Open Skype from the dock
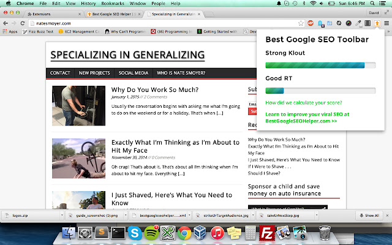The width and height of the screenshot is (392, 245). click(x=135, y=233)
